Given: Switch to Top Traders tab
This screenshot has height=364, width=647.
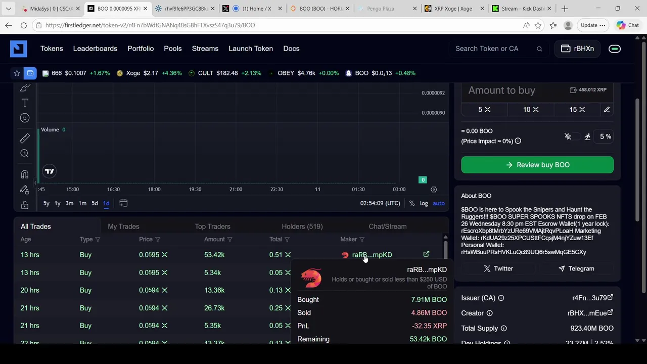Looking at the screenshot, I should 212,226.
